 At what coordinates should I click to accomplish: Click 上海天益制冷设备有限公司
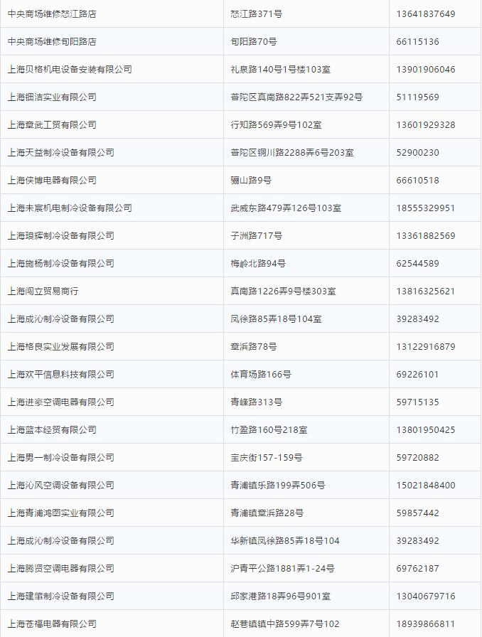click(61, 152)
